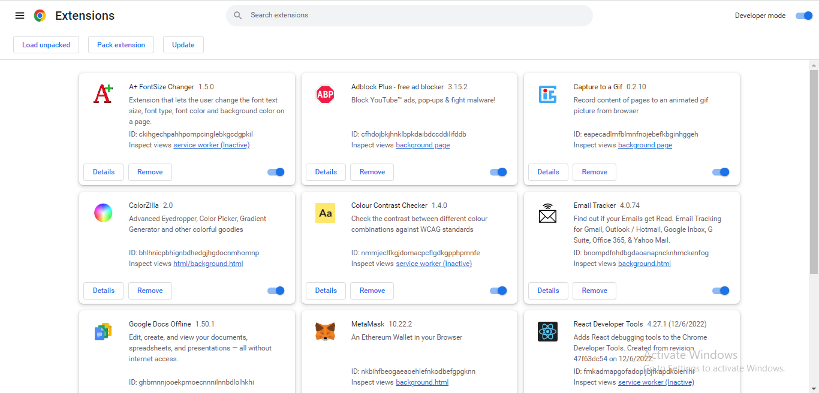Click the ColorZilla ID text

click(x=194, y=253)
